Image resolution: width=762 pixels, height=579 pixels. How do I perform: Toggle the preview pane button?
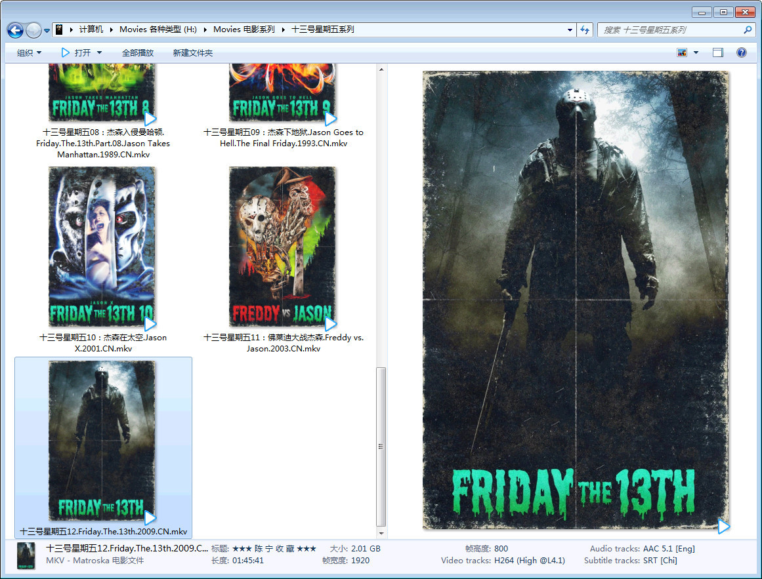[x=718, y=53]
